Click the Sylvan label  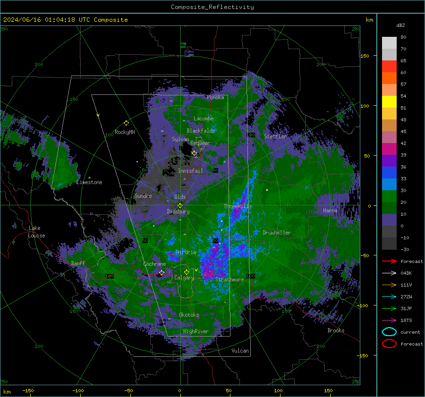pyautogui.click(x=180, y=139)
